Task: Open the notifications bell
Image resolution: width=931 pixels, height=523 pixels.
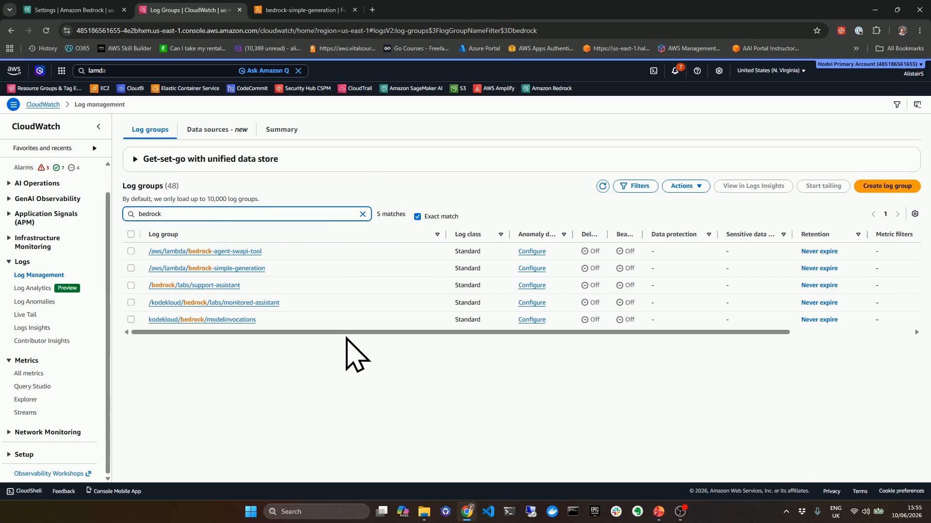Action: [x=675, y=71]
